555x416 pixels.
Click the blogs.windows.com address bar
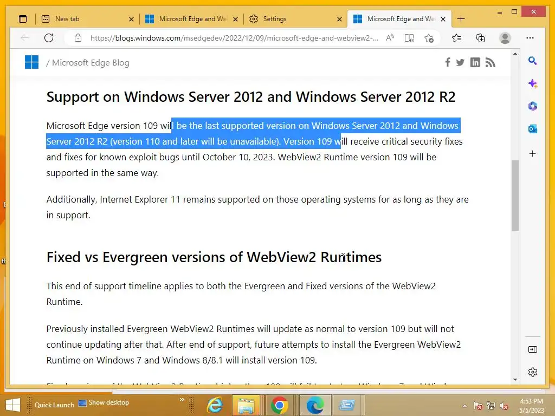234,38
